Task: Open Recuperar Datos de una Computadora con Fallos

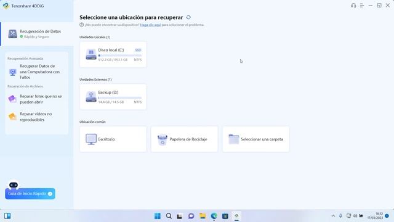Action: point(36,72)
